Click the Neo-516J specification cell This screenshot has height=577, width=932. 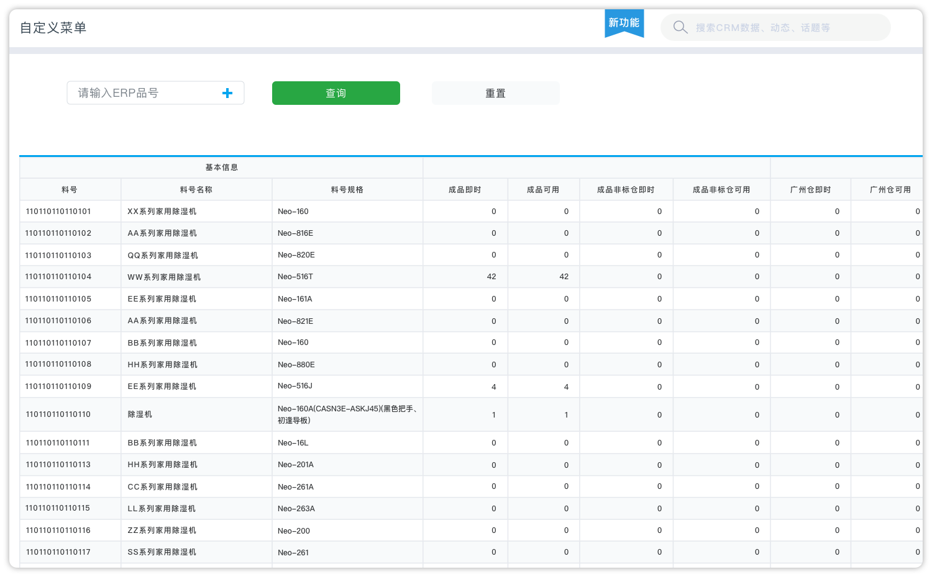pyautogui.click(x=295, y=386)
